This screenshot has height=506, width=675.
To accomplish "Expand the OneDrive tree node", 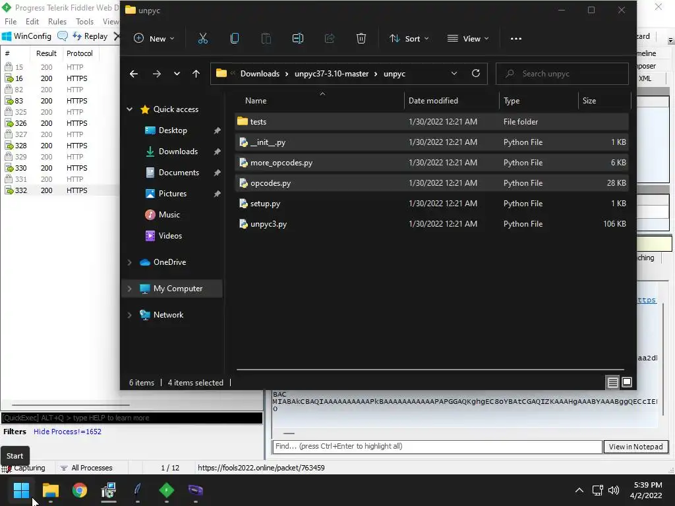I will pos(130,262).
